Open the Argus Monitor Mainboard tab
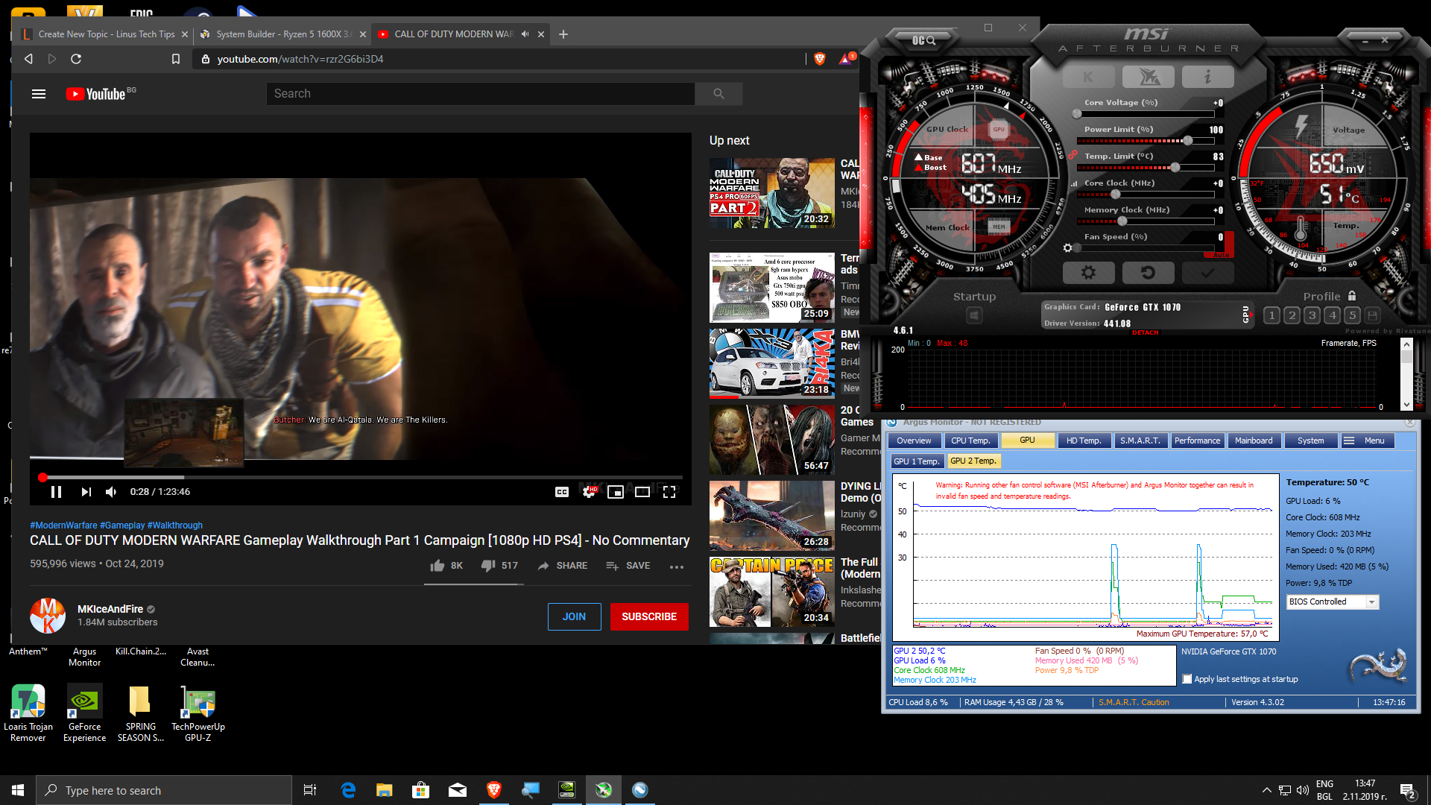Screen dimensions: 1431x805 [x=1254, y=441]
